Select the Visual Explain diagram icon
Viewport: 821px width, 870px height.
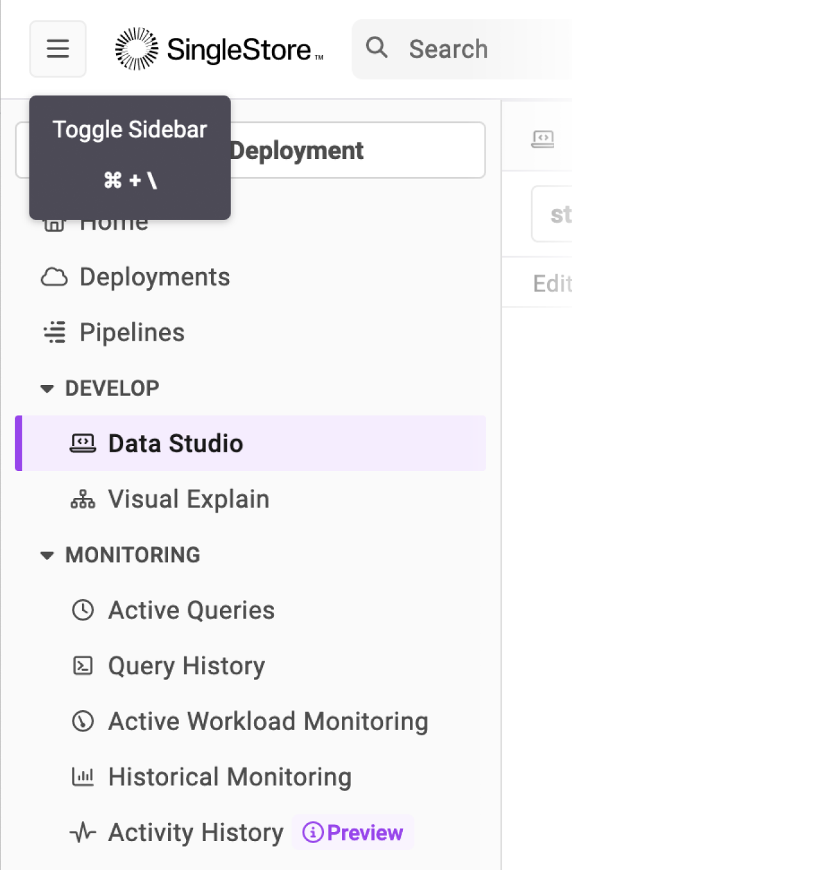click(82, 499)
